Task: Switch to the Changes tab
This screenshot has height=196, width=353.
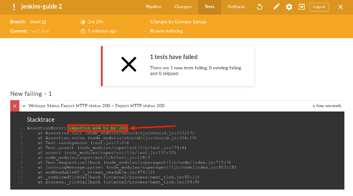Action: 183,6
